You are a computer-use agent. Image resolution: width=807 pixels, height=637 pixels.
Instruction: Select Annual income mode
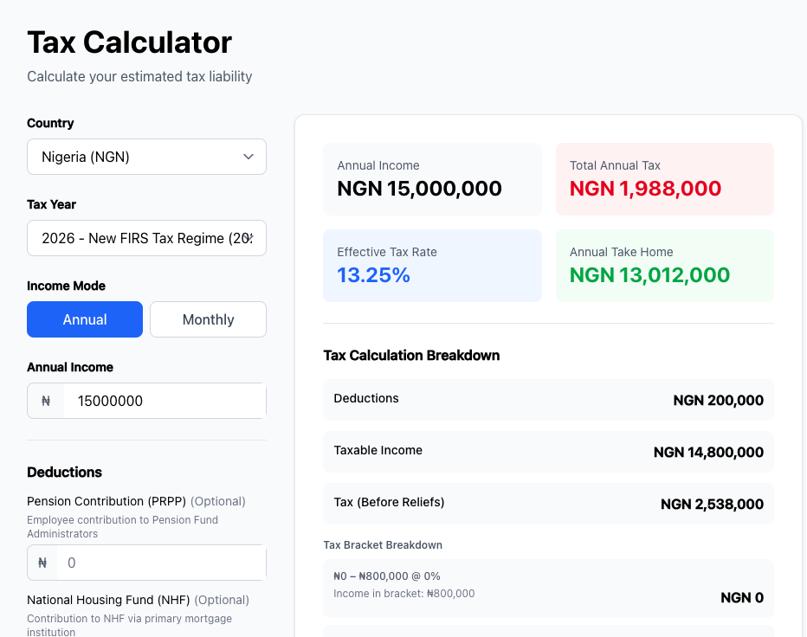click(x=85, y=319)
